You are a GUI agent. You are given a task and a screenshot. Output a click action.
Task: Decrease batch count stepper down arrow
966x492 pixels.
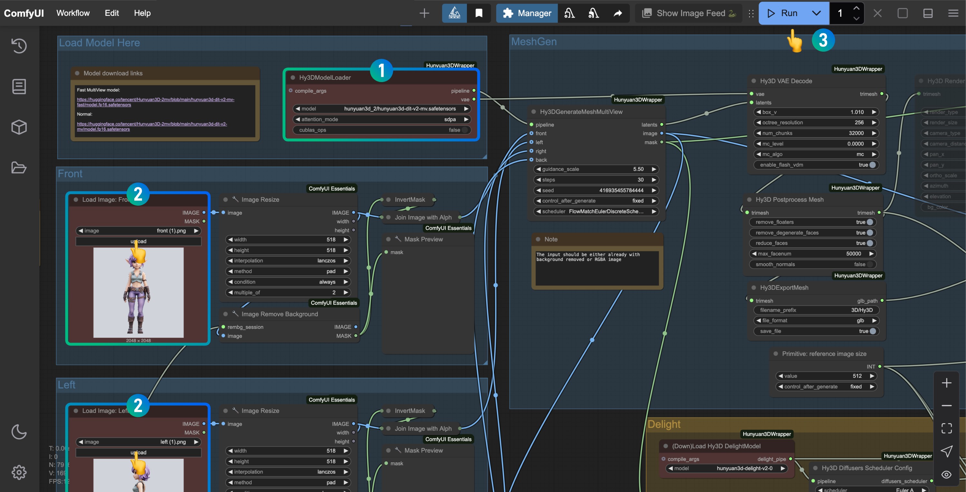pos(856,18)
